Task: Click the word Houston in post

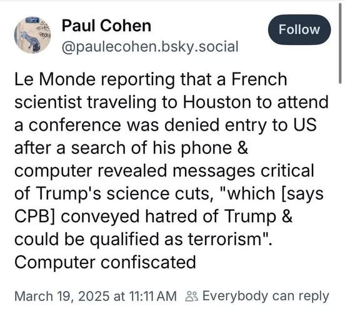Action: (217, 102)
